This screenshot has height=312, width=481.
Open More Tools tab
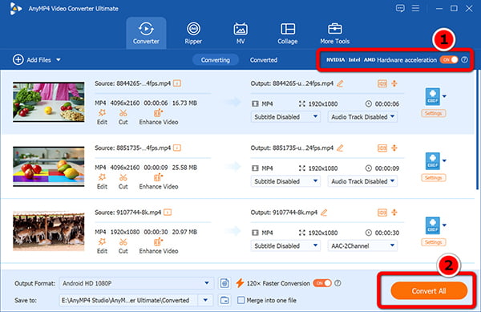click(334, 33)
